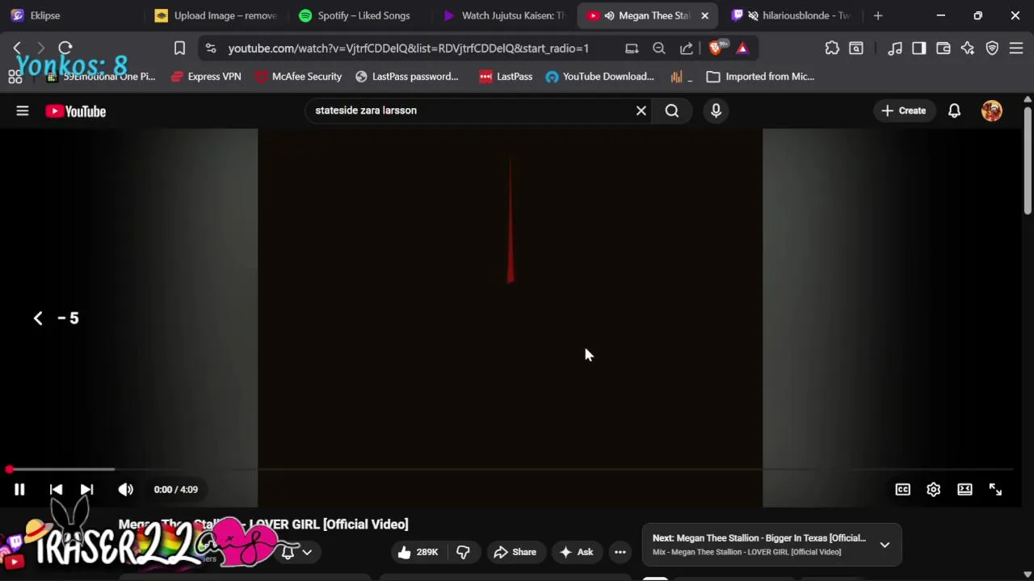Open LastPass password bookmark
The width and height of the screenshot is (1034, 581).
(x=407, y=77)
